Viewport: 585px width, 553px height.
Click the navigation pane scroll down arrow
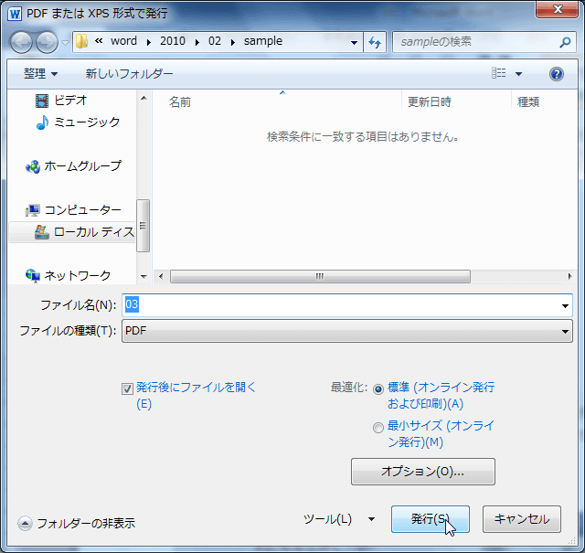pos(144,276)
